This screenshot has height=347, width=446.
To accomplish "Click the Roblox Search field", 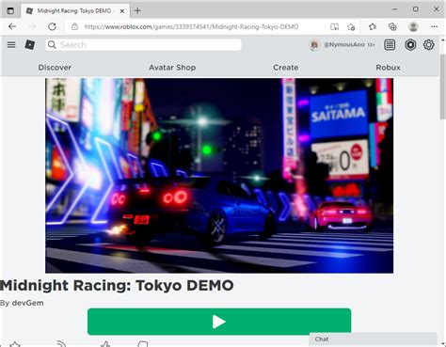I will tap(143, 45).
